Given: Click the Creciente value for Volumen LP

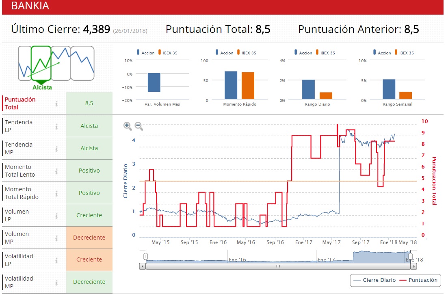Looking at the screenshot, I should tap(89, 215).
